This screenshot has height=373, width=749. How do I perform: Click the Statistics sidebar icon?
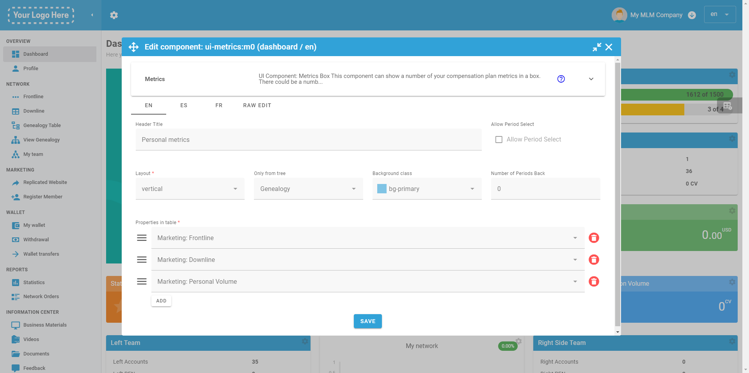[x=16, y=283]
